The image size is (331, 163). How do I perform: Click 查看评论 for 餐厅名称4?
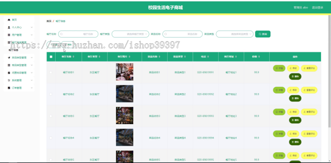coord(309,134)
